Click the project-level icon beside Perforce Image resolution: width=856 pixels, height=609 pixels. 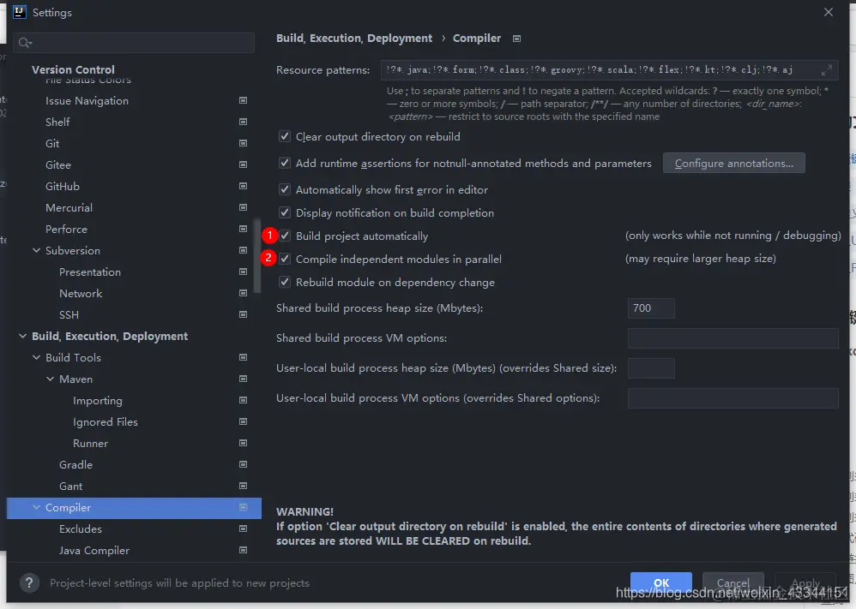click(244, 229)
